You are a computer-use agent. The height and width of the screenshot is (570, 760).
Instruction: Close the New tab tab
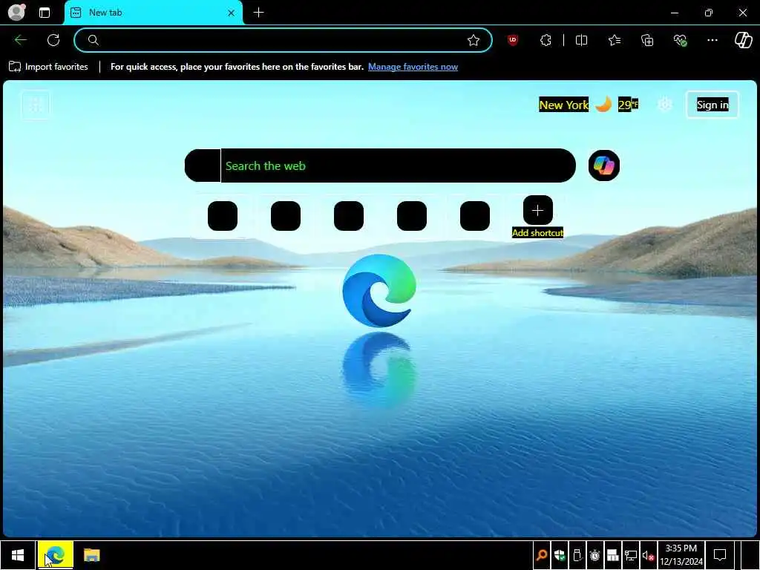[x=232, y=13]
